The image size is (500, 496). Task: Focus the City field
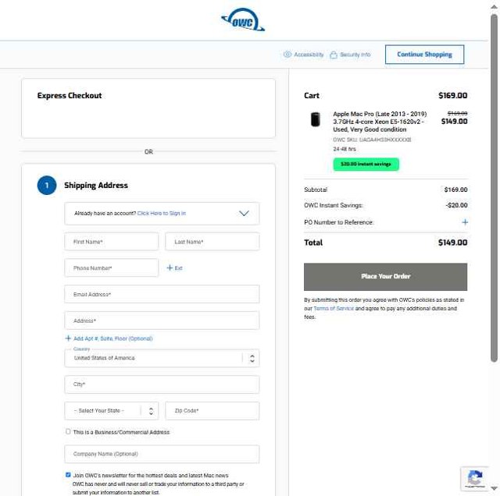click(162, 384)
